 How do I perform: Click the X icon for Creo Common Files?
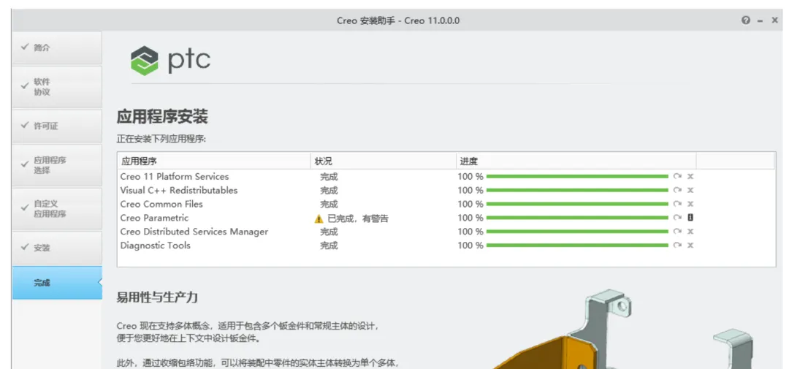690,204
